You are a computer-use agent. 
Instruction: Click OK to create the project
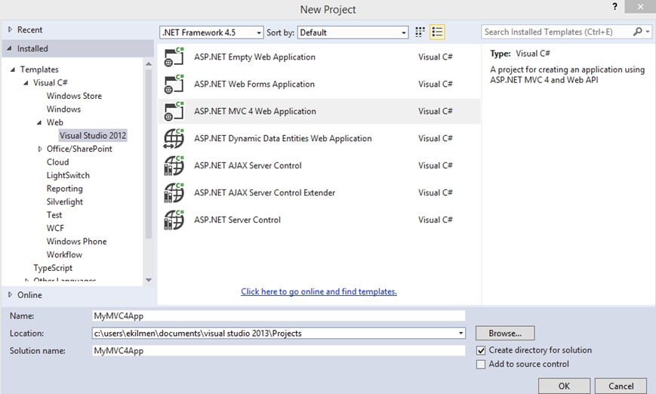coord(564,386)
